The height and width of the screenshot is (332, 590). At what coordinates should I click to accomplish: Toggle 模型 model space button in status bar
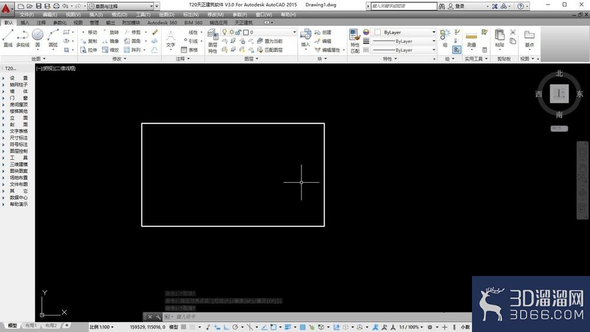(x=174, y=327)
